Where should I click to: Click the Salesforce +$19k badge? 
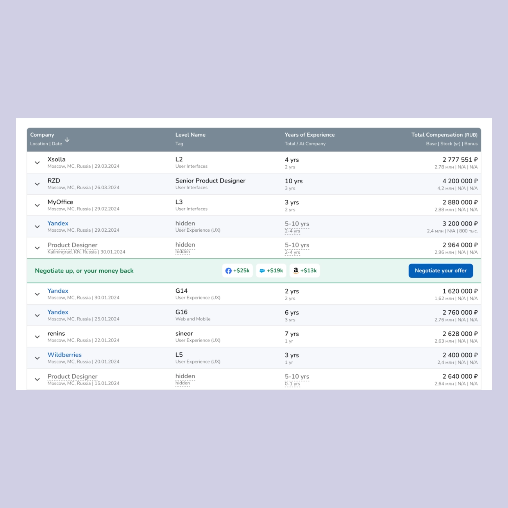(x=271, y=270)
